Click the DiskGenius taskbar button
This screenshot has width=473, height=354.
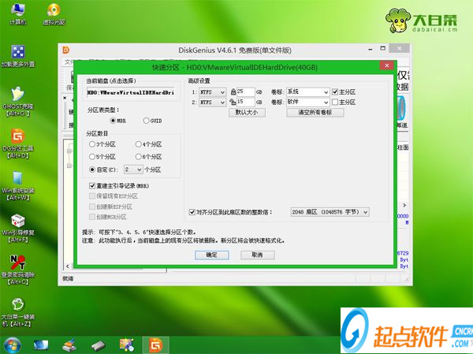[x=155, y=345]
